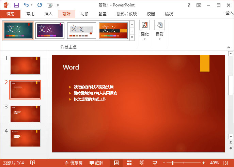Switch to Slide Sorter view icon
The image size is (234, 167).
pyautogui.click(x=129, y=163)
